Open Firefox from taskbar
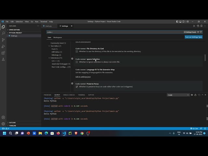208x156 pixels. pyautogui.click(x=58, y=133)
